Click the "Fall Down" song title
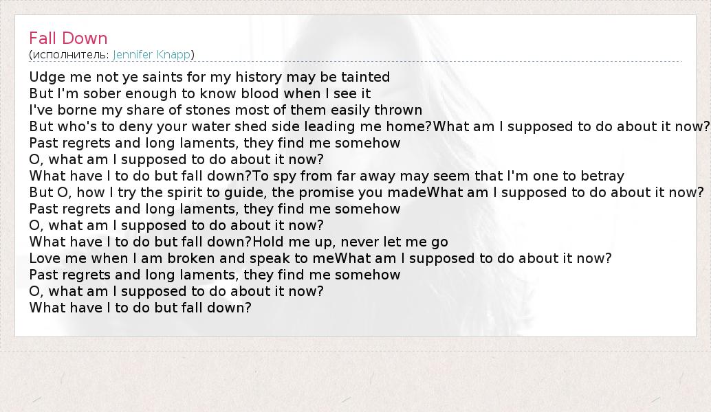Viewport: 711px width, 412px height. point(68,38)
